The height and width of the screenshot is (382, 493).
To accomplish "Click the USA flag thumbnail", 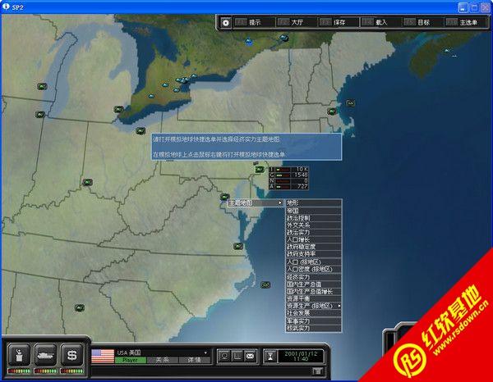I will tap(103, 357).
